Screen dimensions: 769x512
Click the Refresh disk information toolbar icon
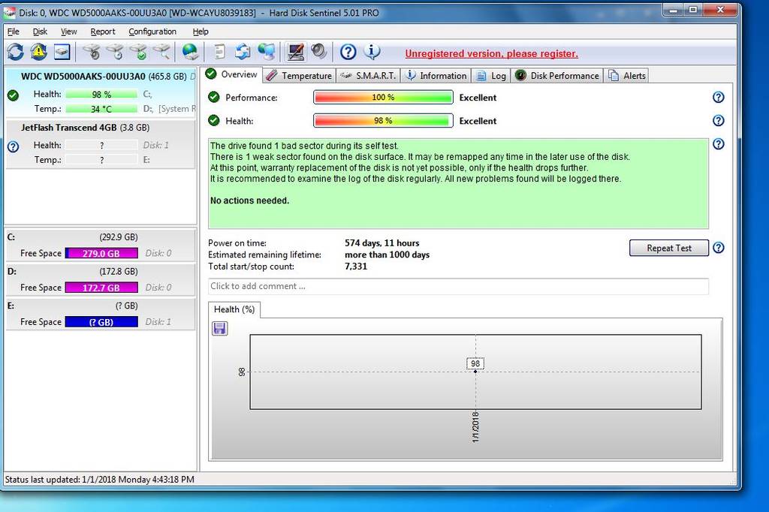[16, 52]
